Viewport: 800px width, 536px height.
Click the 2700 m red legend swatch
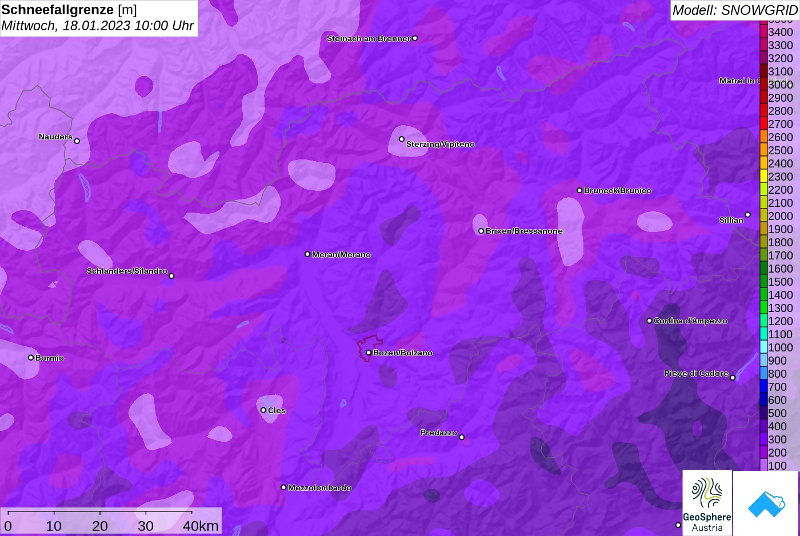763,123
